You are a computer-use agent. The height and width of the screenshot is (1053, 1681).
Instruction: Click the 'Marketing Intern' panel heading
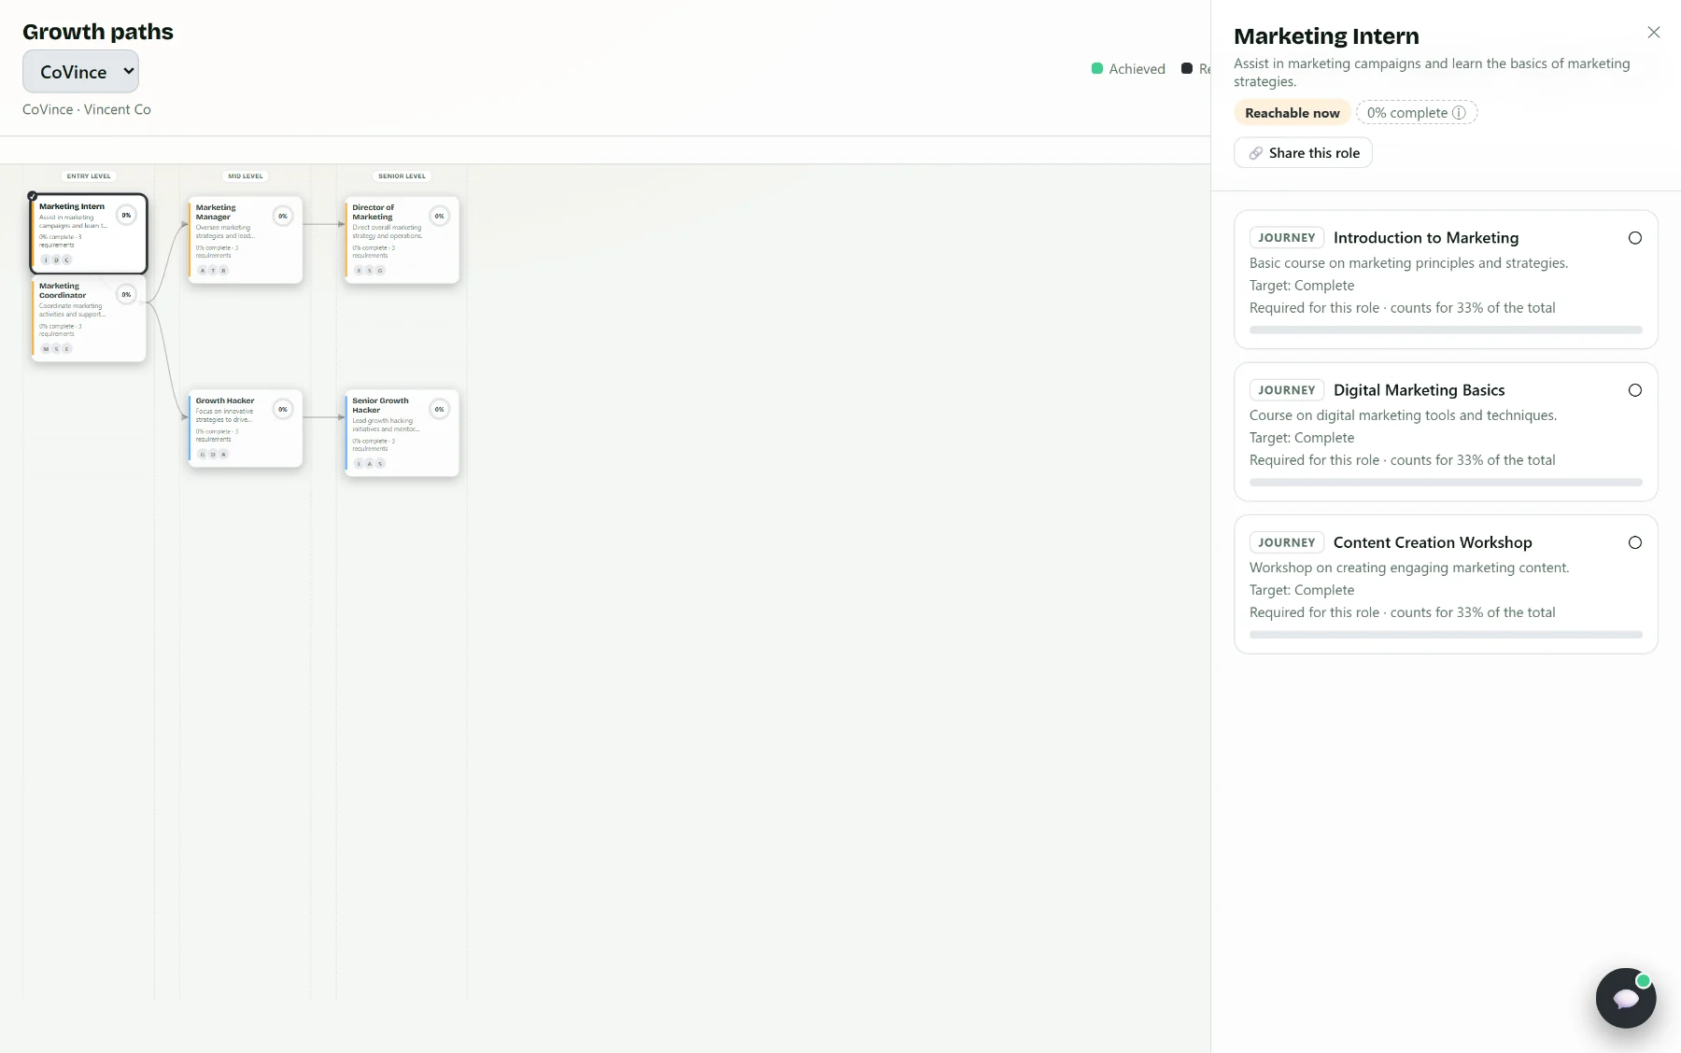point(1326,36)
